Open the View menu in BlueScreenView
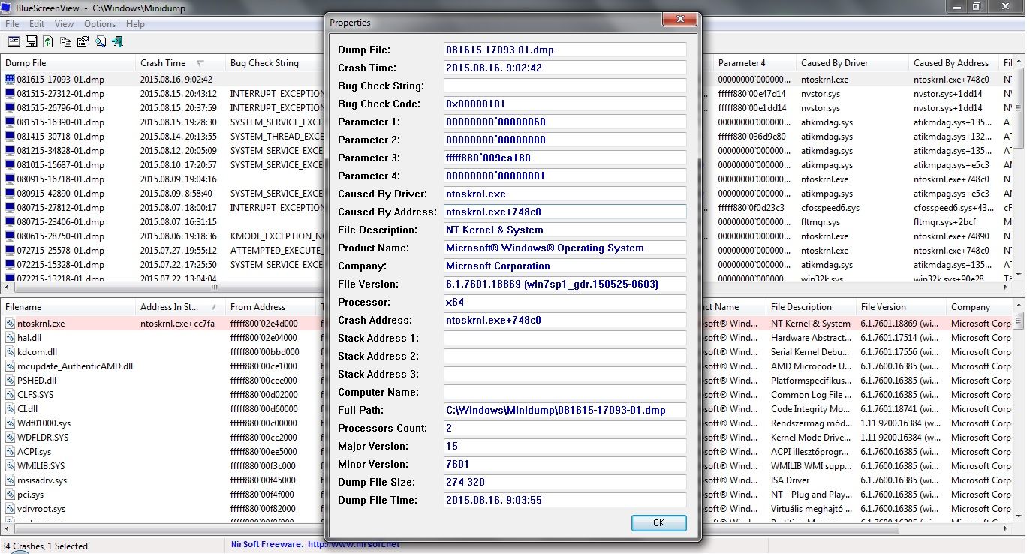Viewport: 1030px width, 554px height. tap(64, 24)
